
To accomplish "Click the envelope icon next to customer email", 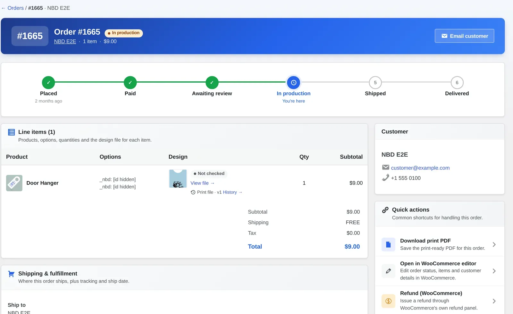I will point(386,167).
